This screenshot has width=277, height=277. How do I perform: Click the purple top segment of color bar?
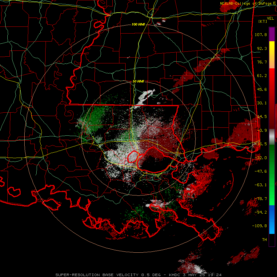point(272,34)
